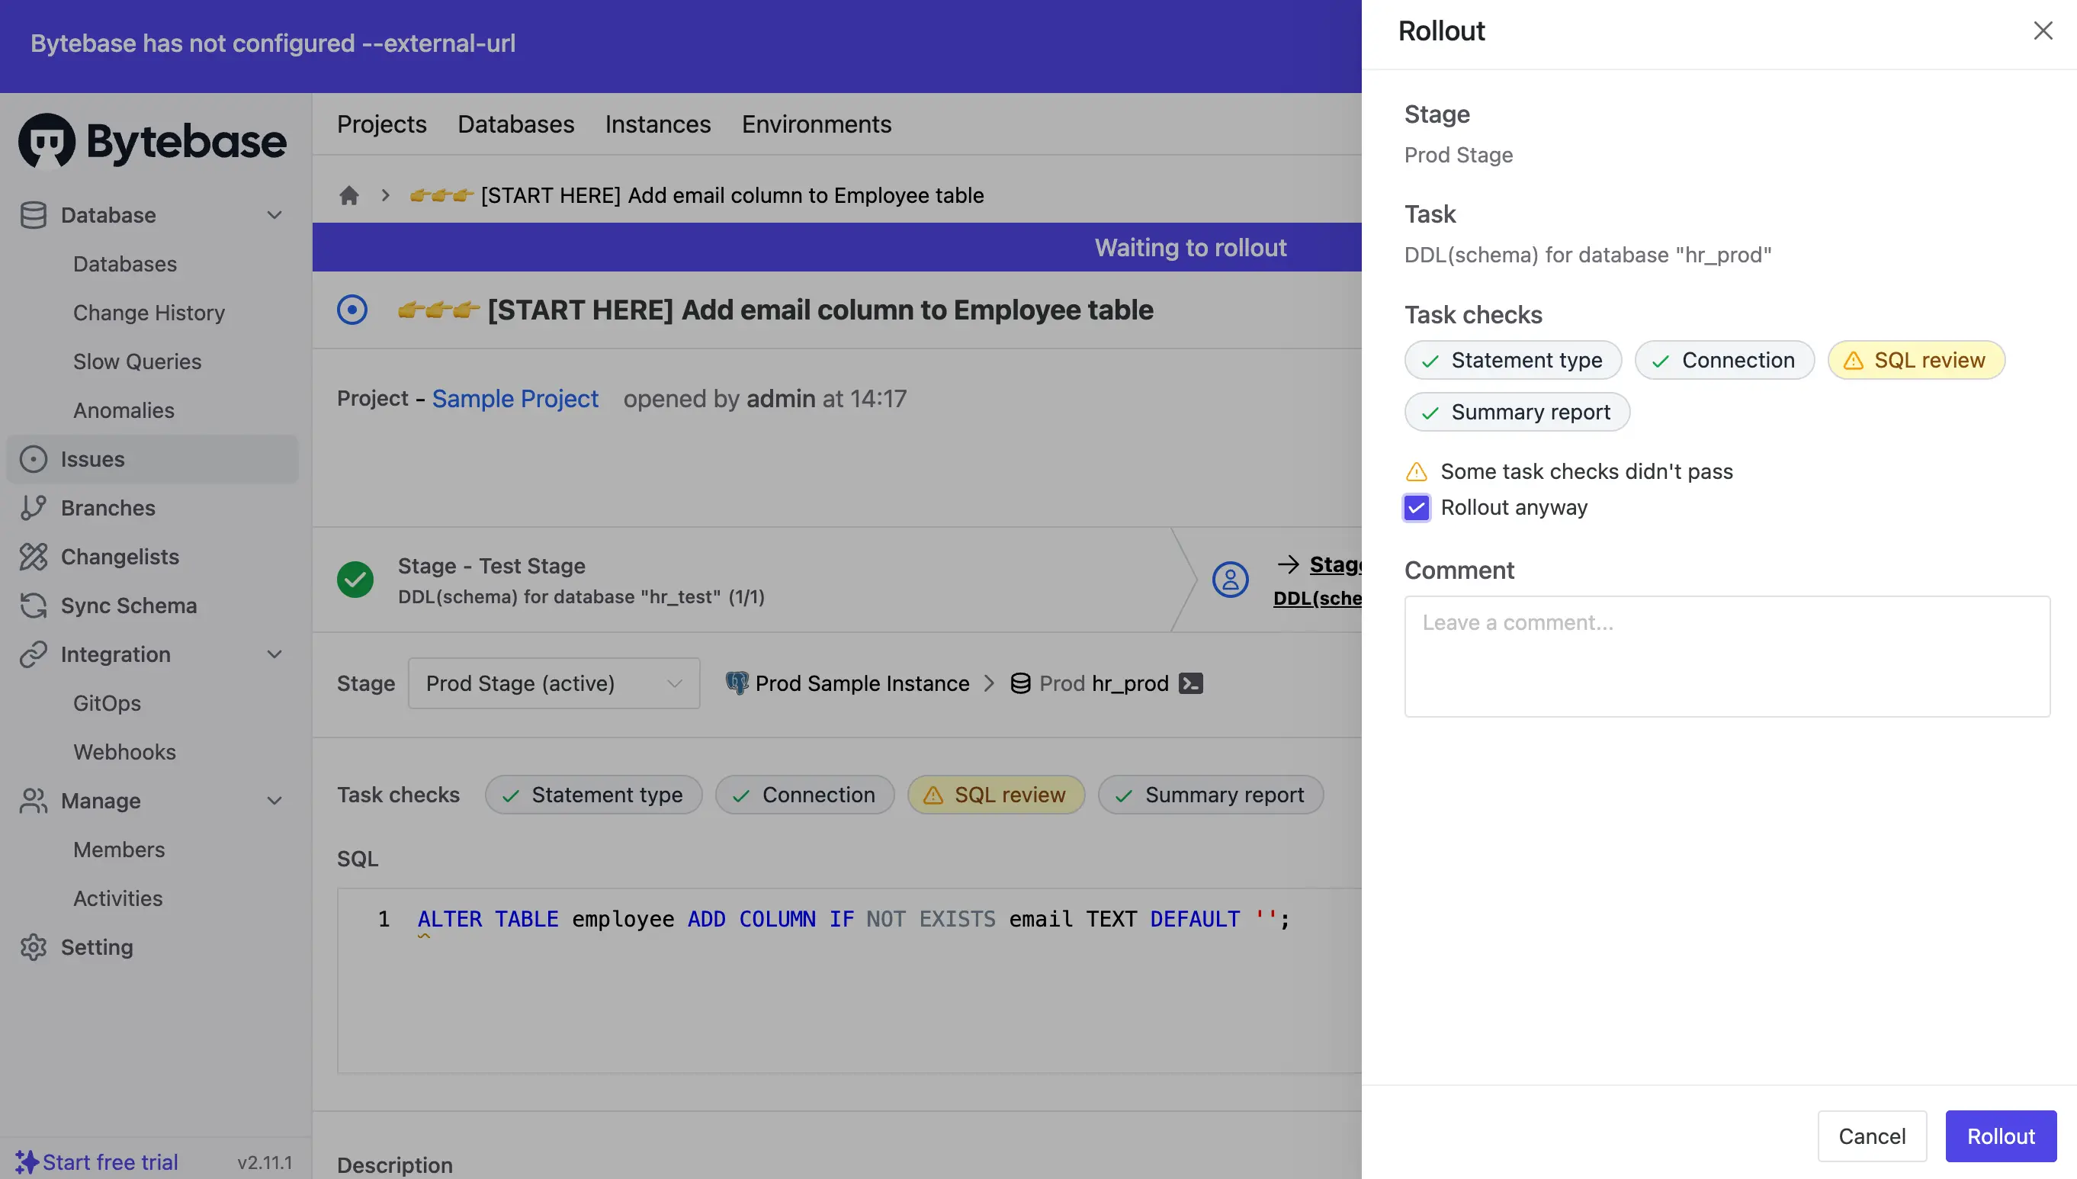
Task: Click the sparkle icon beside Start free trial
Action: pyautogui.click(x=27, y=1162)
